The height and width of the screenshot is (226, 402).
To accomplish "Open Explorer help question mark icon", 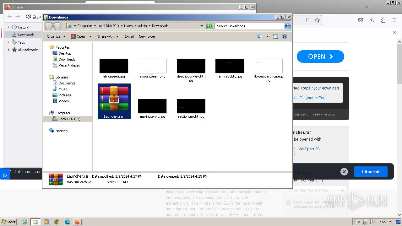I will coord(285,36).
